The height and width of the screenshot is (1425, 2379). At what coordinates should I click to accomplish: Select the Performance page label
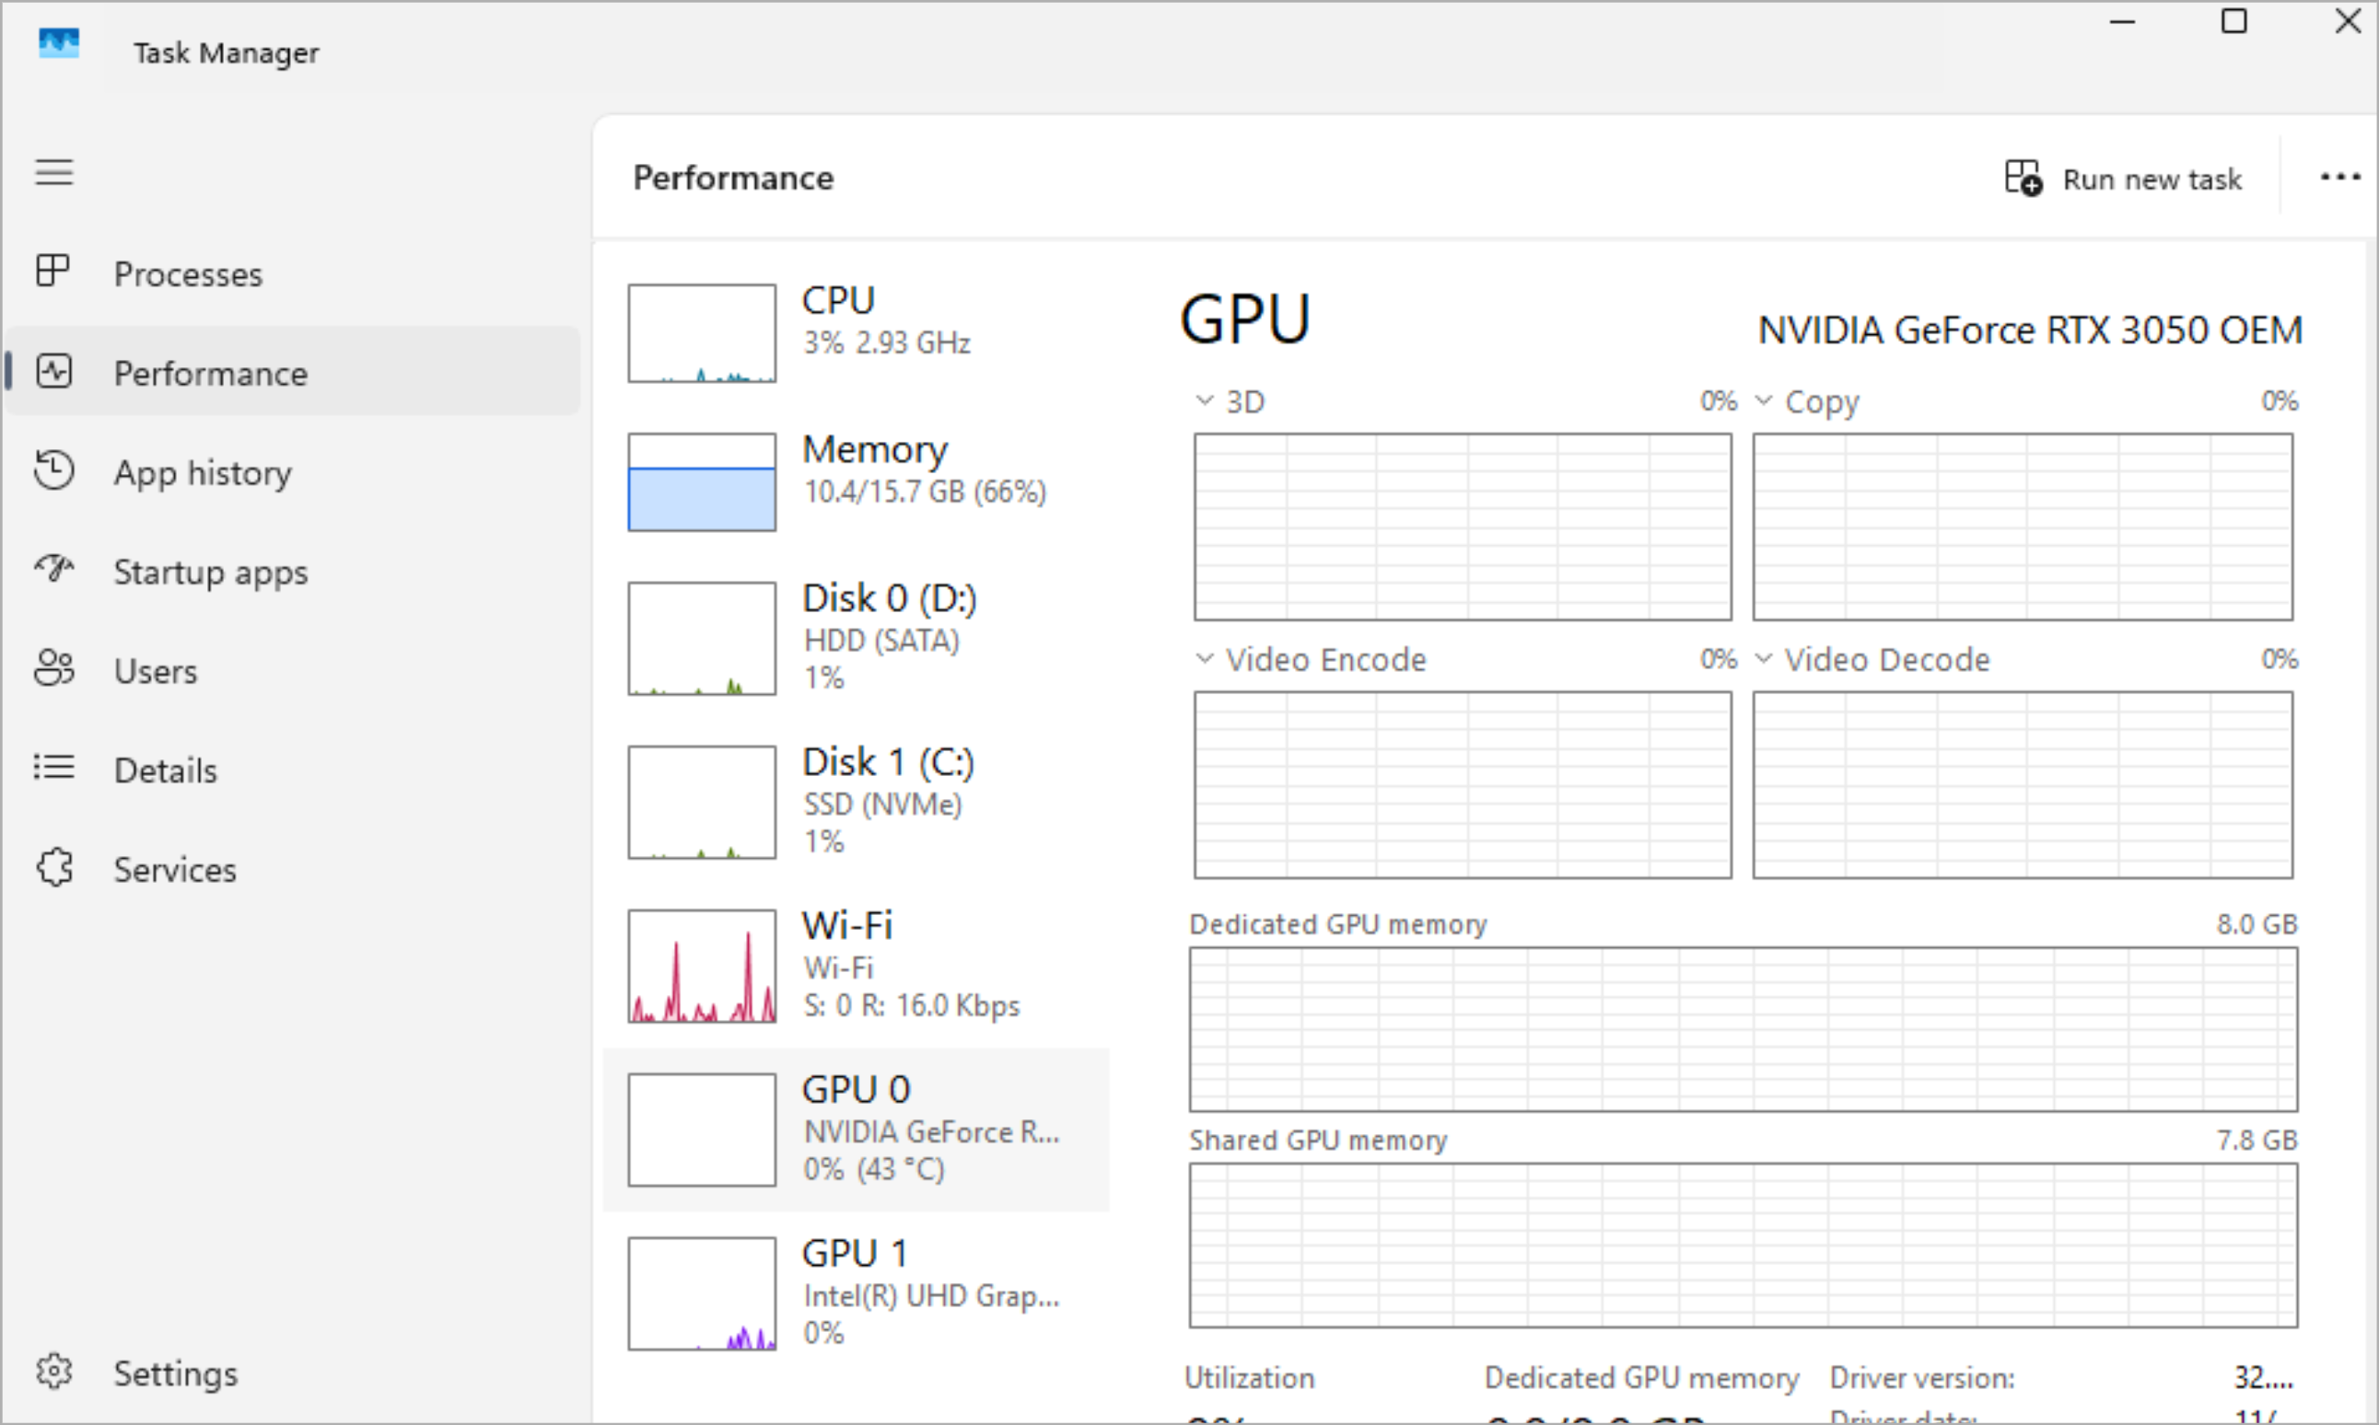coord(211,374)
